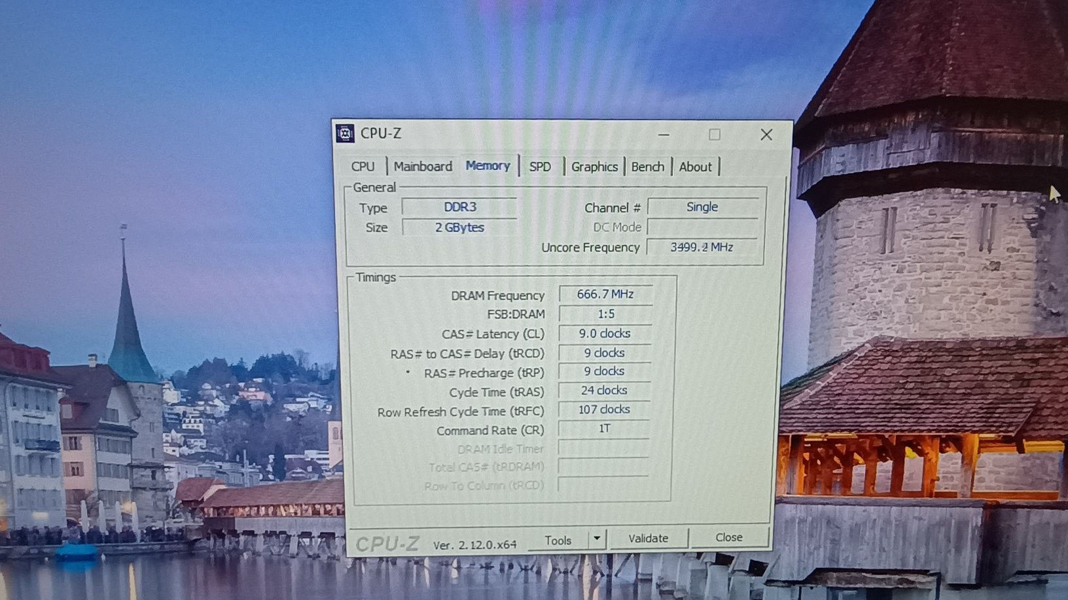Click the Cycle Time (tRAS) value 24 clocks
The width and height of the screenshot is (1068, 600).
(604, 390)
